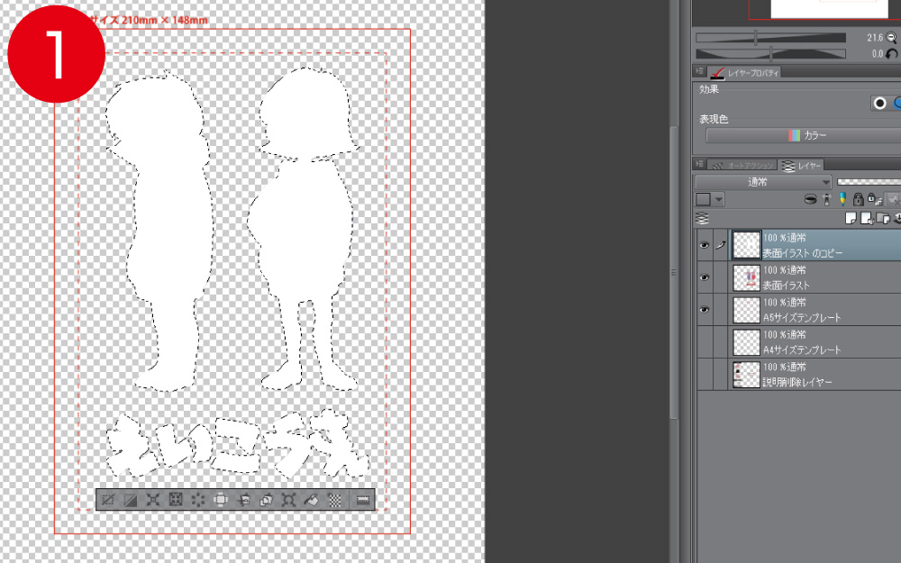Show the A4サイズテンプレート layer
Screen dimensions: 901x563
click(705, 342)
